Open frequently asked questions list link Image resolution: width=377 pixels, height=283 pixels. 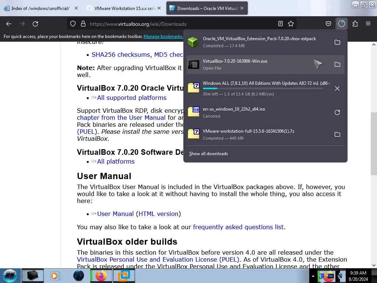(238, 227)
